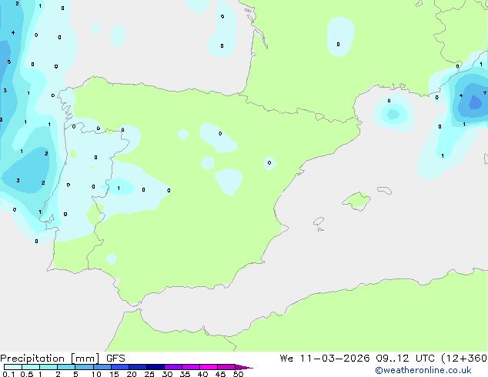Click the 5–10 mm legend color box
This screenshot has height=377, width=488.
[84, 367]
